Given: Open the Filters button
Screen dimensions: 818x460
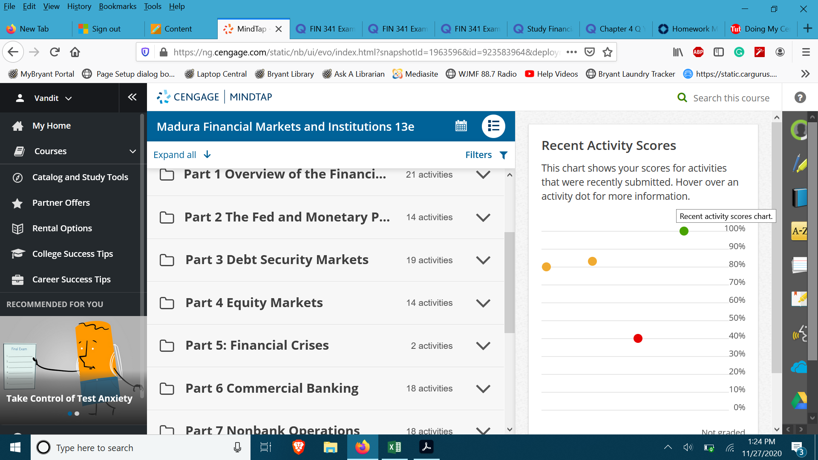Looking at the screenshot, I should click(486, 155).
